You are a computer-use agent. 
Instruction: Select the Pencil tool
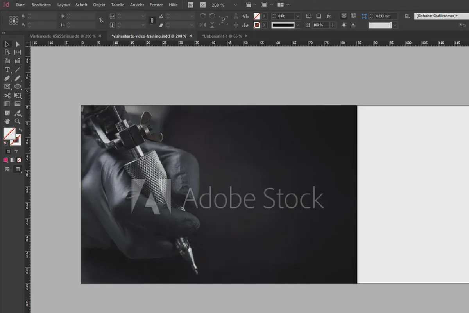[18, 78]
